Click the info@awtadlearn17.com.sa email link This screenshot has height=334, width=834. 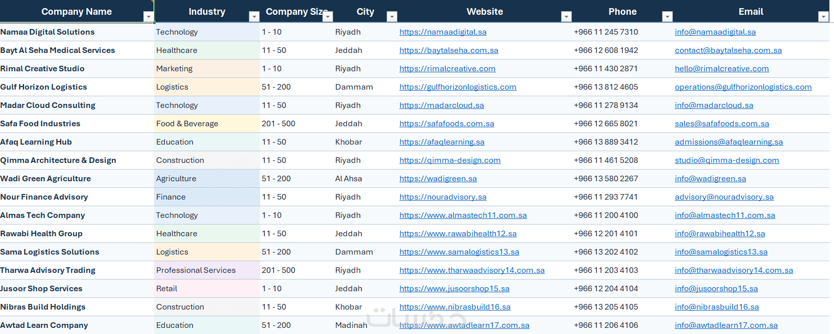pos(726,325)
